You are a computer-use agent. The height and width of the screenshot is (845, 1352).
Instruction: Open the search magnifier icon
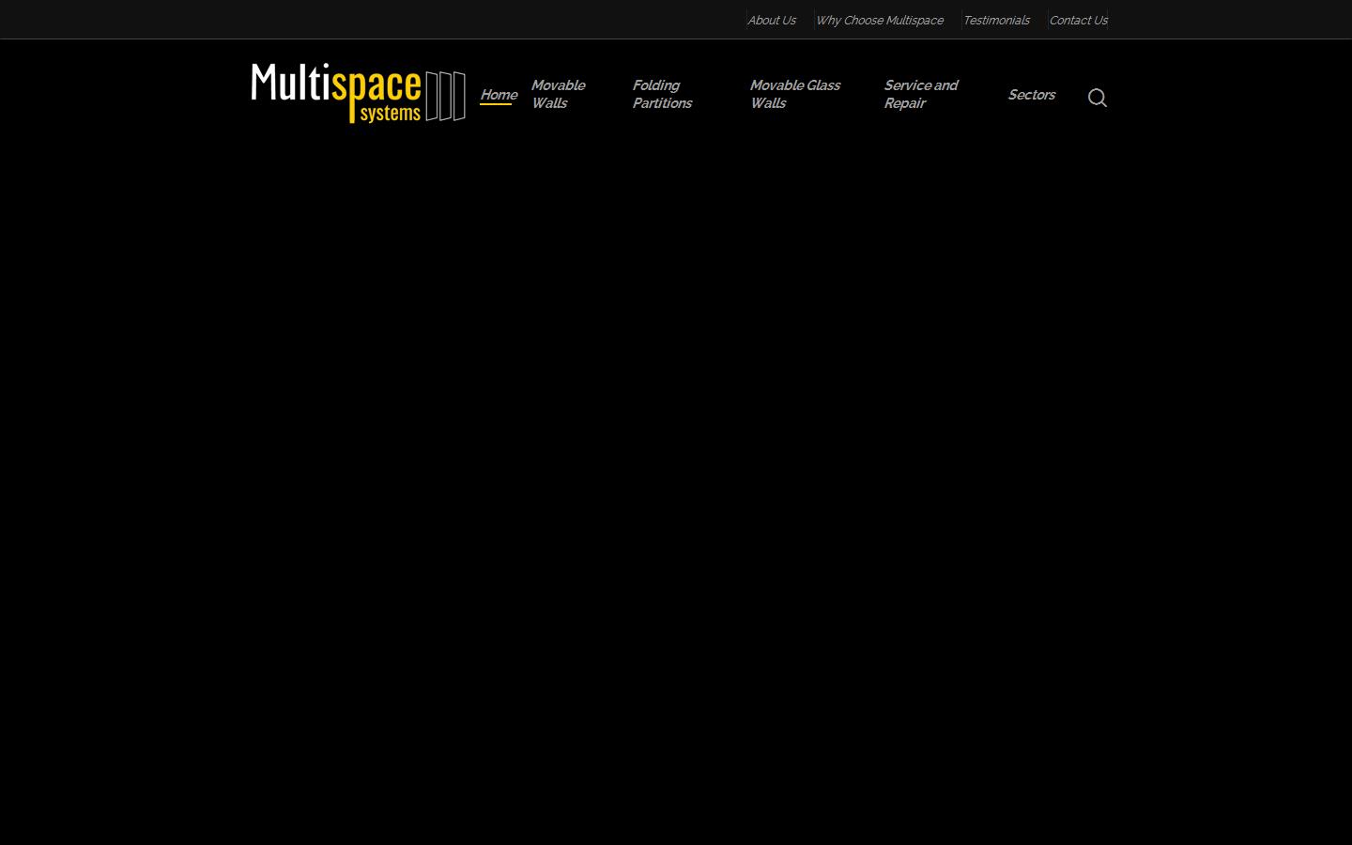click(x=1097, y=98)
